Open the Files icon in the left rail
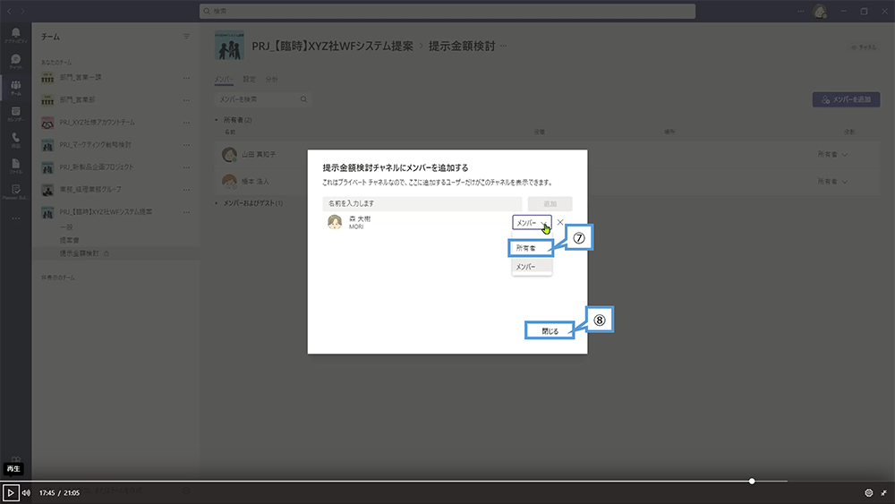Viewport: 895px width, 504px height. [15, 167]
